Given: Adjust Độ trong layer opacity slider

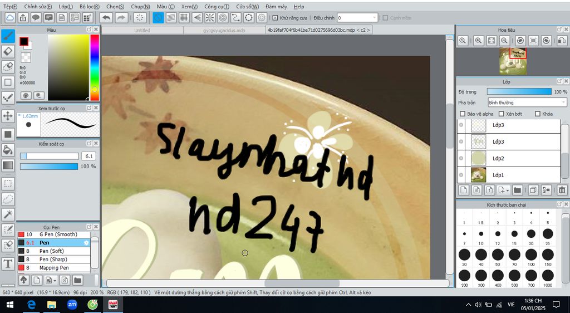Looking at the screenshot, I should coord(519,91).
